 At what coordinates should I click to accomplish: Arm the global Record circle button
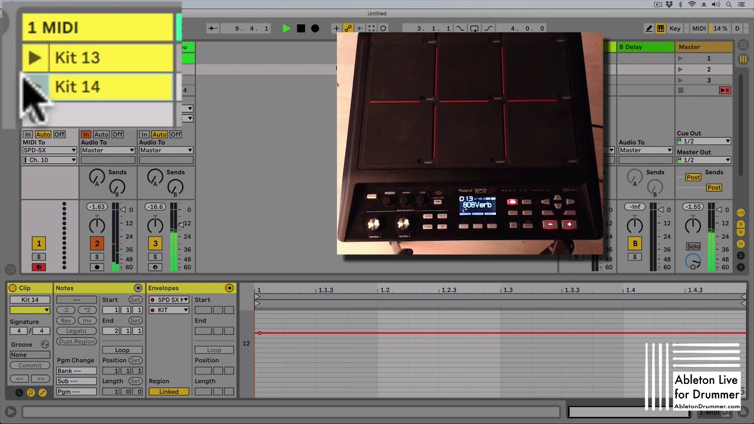[315, 28]
